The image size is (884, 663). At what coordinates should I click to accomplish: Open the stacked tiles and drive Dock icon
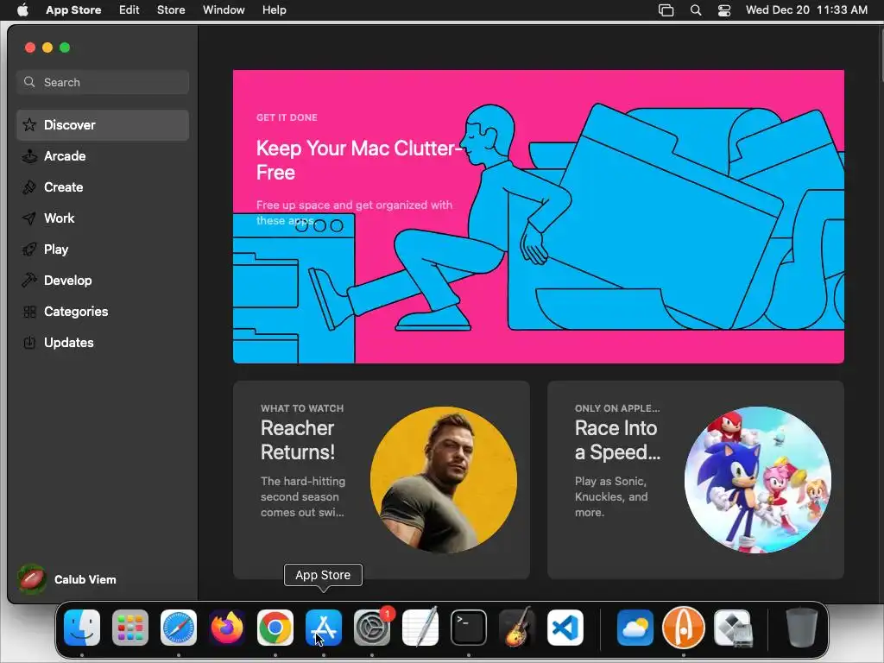[x=732, y=628]
